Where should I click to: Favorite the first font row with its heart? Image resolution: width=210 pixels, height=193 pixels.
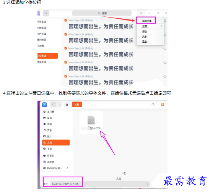(x=165, y=21)
